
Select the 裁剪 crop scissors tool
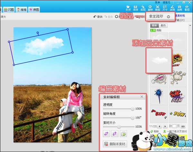pos(158,8)
